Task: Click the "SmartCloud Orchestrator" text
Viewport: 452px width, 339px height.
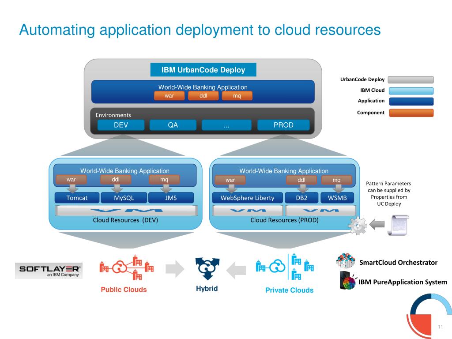Action: click(x=399, y=262)
